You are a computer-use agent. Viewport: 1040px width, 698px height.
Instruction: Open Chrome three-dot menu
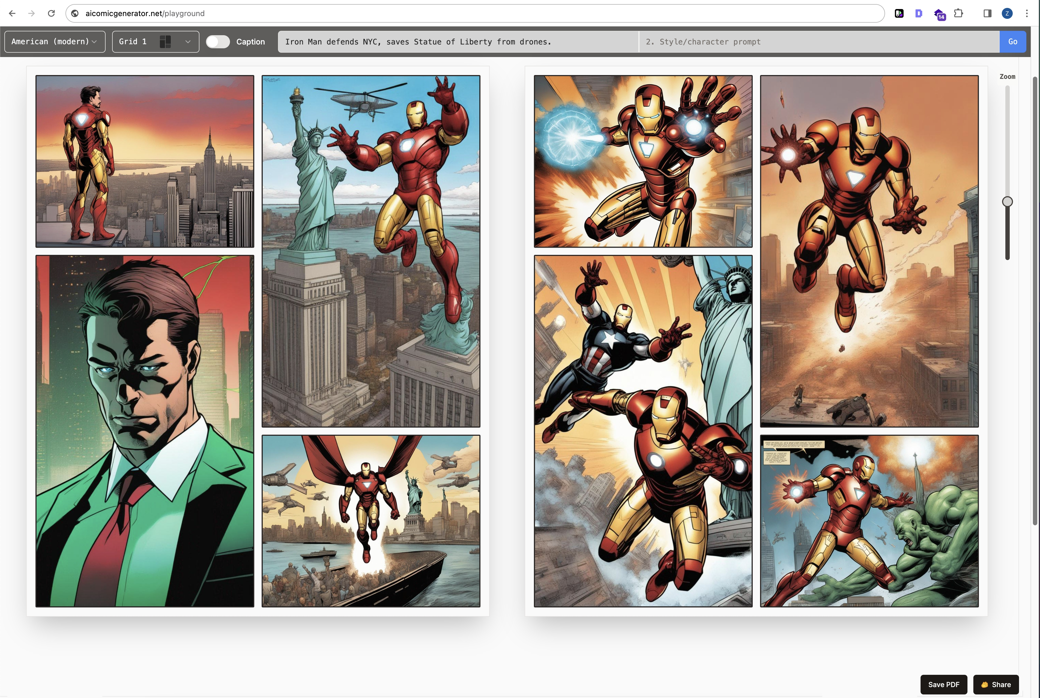click(x=1027, y=13)
